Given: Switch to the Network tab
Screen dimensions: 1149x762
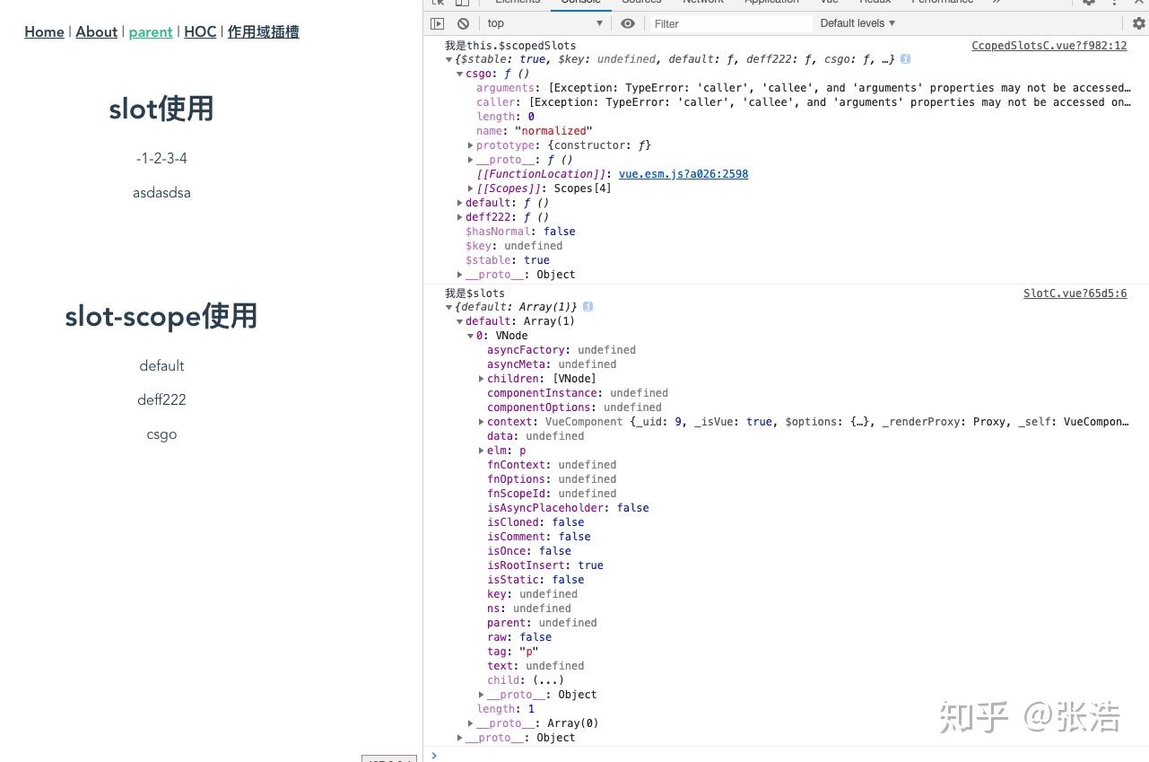Looking at the screenshot, I should coord(702,3).
